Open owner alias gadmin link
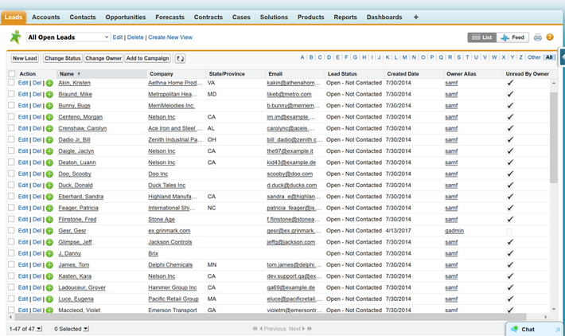565x336 pixels. pyautogui.click(x=454, y=231)
